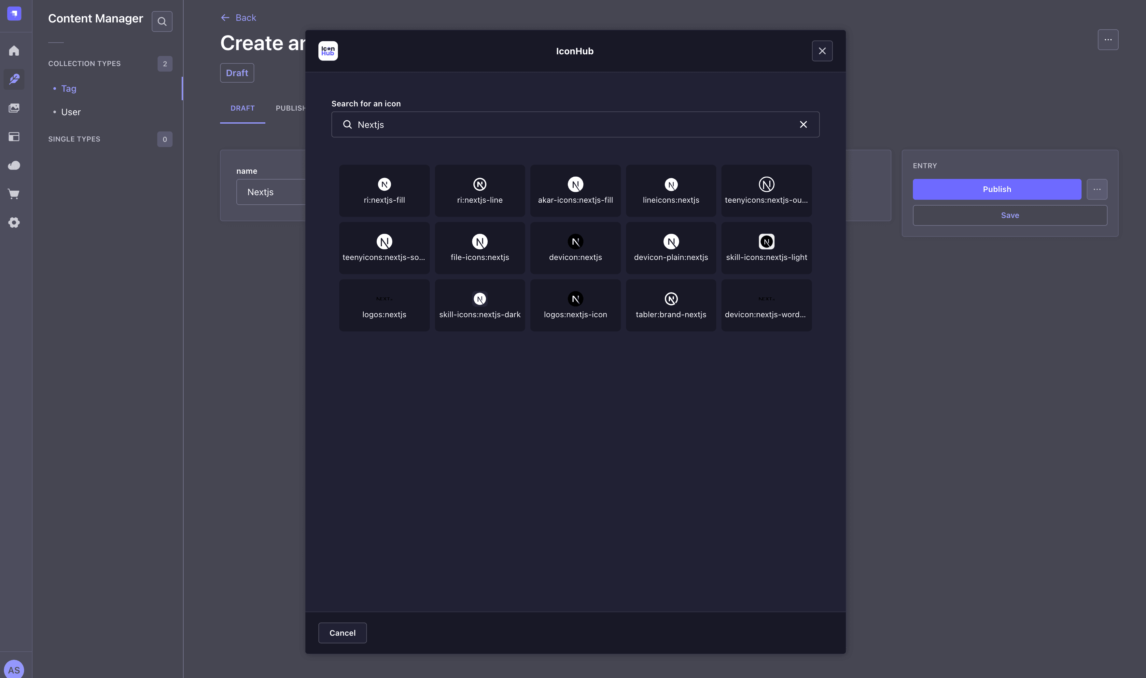Click the Single Types count badge 0
Screen dimensions: 1146x678
point(164,139)
